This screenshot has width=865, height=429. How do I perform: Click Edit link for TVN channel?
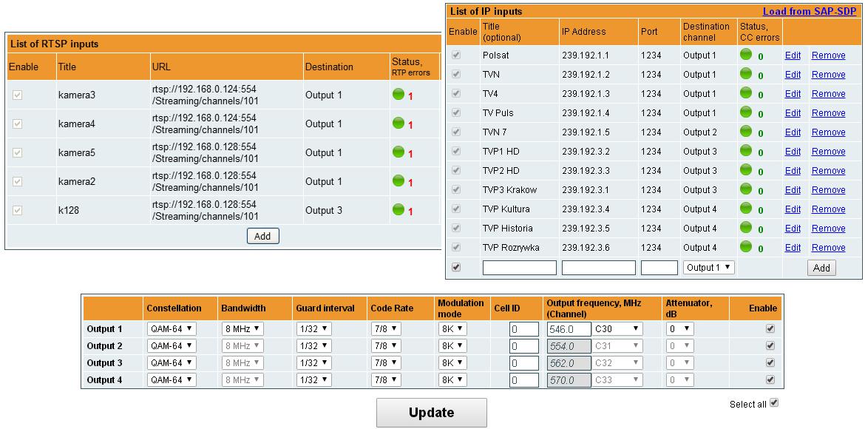[793, 75]
